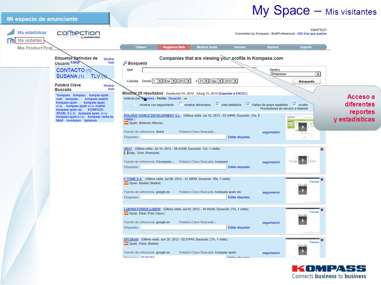Viewport: 381px width, 285px height.
Task: Go to the Informe tab
Action: point(240,47)
